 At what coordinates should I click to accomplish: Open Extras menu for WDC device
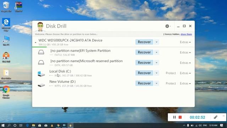point(185,42)
